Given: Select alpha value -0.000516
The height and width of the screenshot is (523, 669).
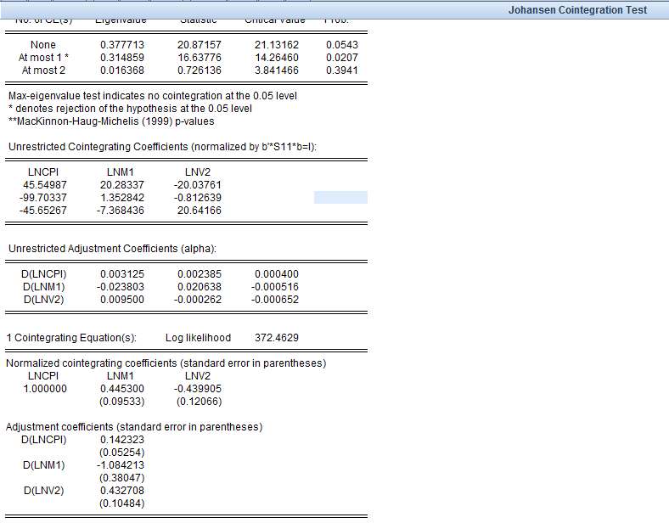Looking at the screenshot, I should pos(275,287).
